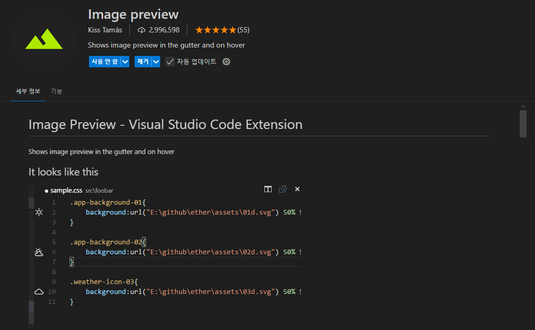Click the install count cloud download icon

click(141, 30)
